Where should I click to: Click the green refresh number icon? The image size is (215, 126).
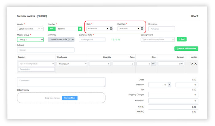pos(80,29)
